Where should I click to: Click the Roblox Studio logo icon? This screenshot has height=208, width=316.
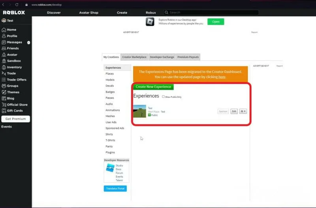[x=110, y=168]
